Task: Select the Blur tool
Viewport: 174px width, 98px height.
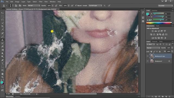Action: pos(2,53)
